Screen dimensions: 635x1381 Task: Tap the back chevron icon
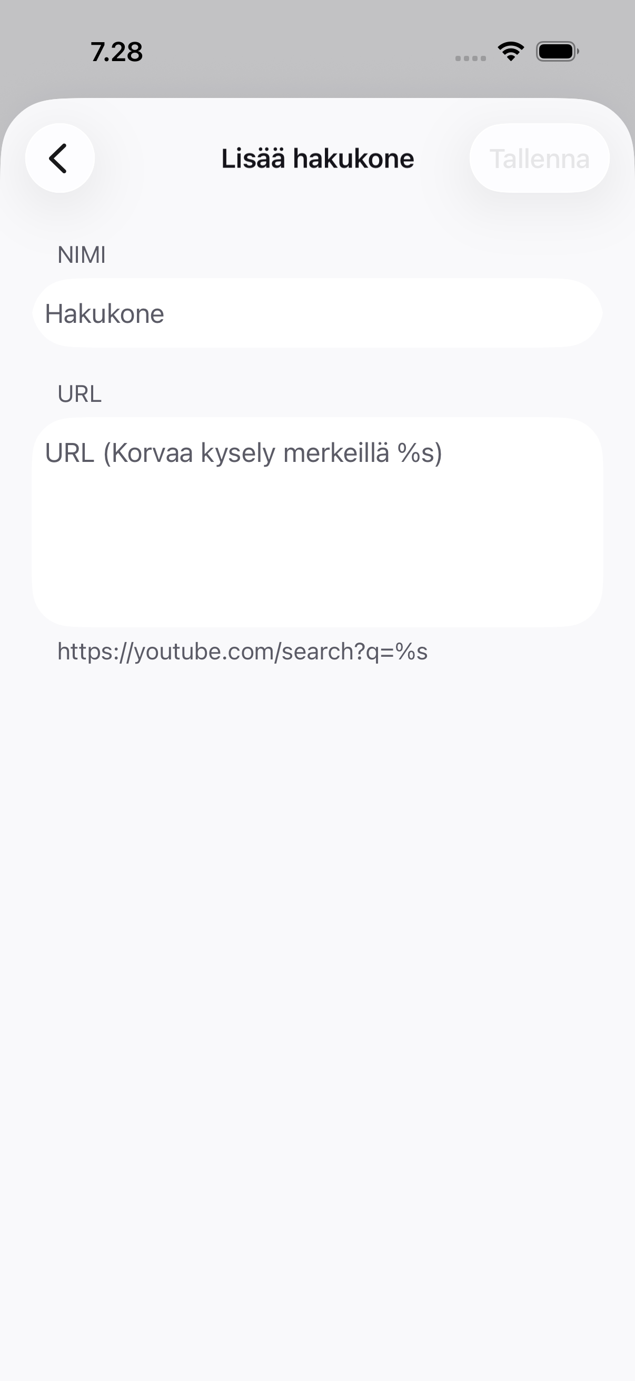point(59,158)
